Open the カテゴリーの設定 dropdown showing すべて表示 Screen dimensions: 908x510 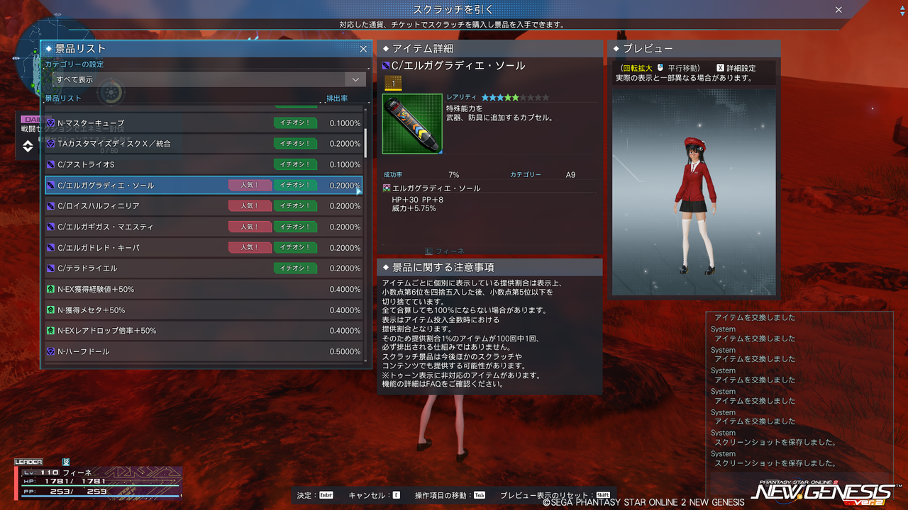(x=209, y=79)
